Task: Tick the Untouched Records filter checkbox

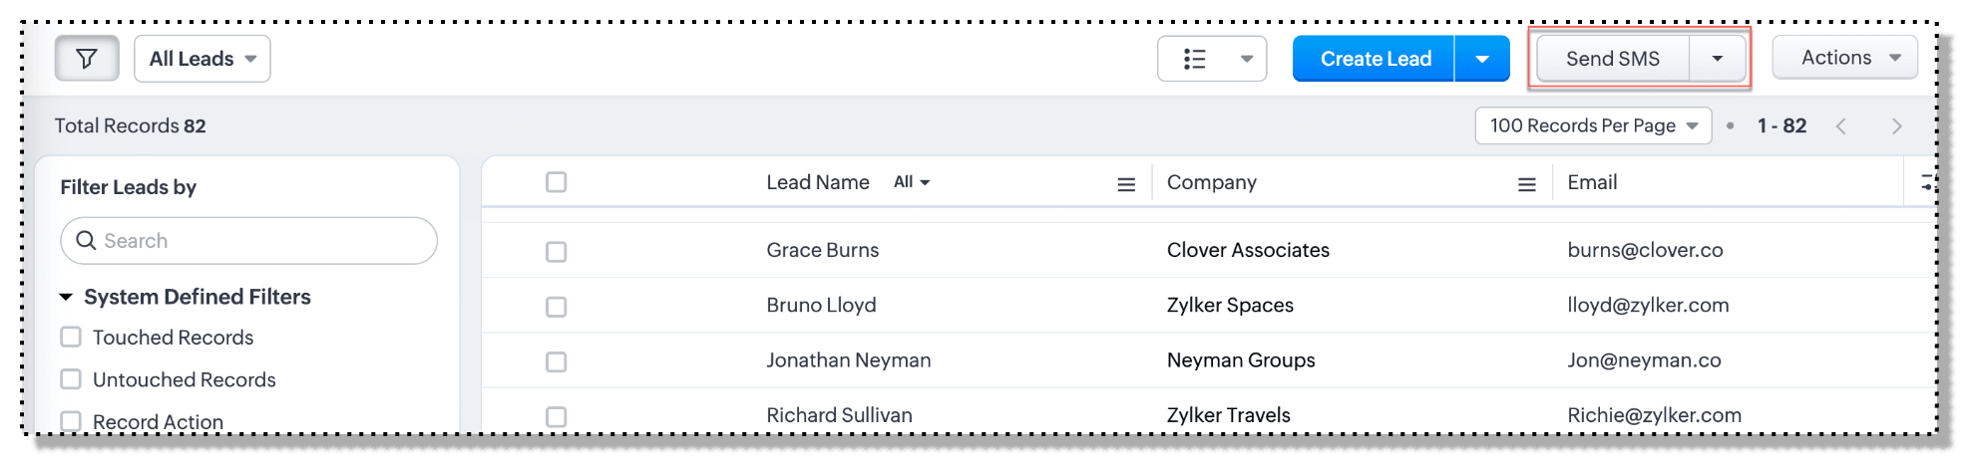Action: (x=71, y=379)
